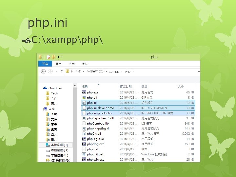Select the phpunit file icon
The width and height of the screenshot is (236, 177).
[x=84, y=149]
